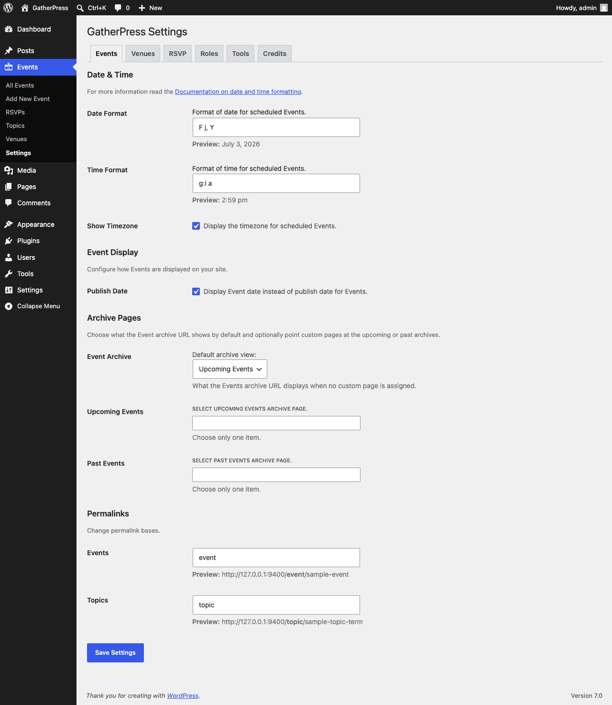Click the Past Events archive page field
This screenshot has height=705, width=612.
point(276,475)
